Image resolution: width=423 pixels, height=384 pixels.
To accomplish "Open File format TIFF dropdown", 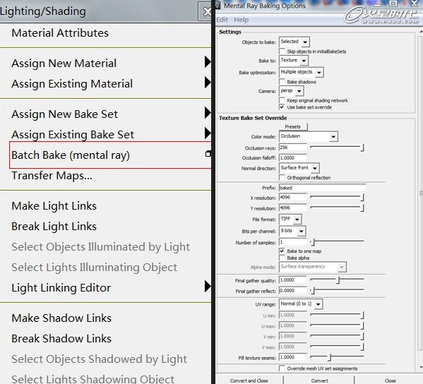I will (290, 220).
